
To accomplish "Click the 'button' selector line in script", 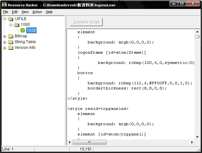I will click(85, 73).
